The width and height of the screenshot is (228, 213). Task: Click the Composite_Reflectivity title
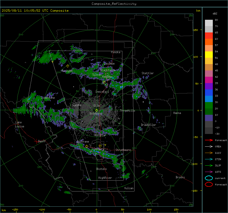click(x=114, y=4)
